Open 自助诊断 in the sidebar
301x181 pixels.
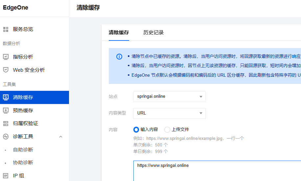click(x=23, y=150)
